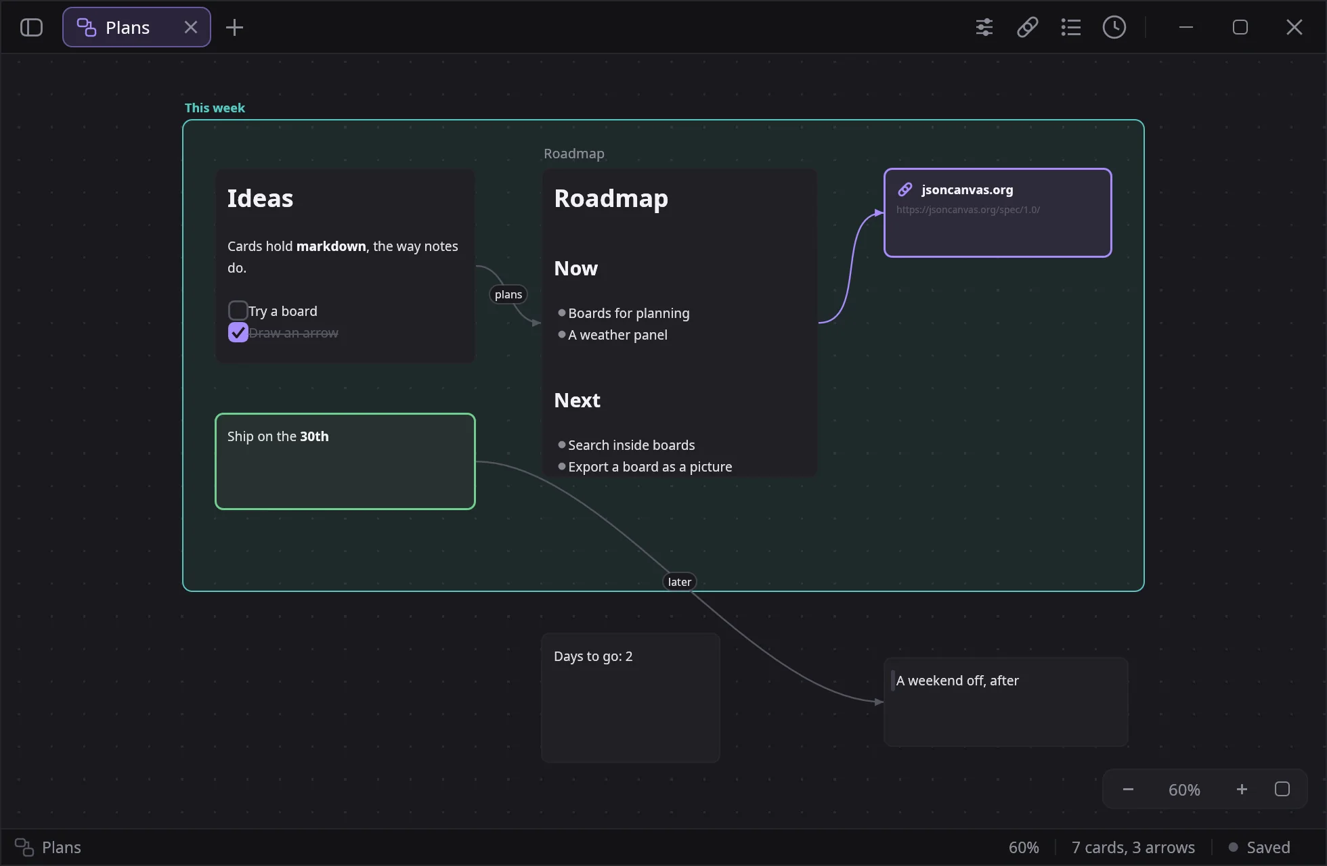Click 'Export a board as a picture' bullet
Screen dimensions: 1327x866
click(650, 467)
